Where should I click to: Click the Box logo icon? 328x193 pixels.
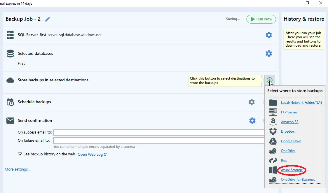click(273, 160)
